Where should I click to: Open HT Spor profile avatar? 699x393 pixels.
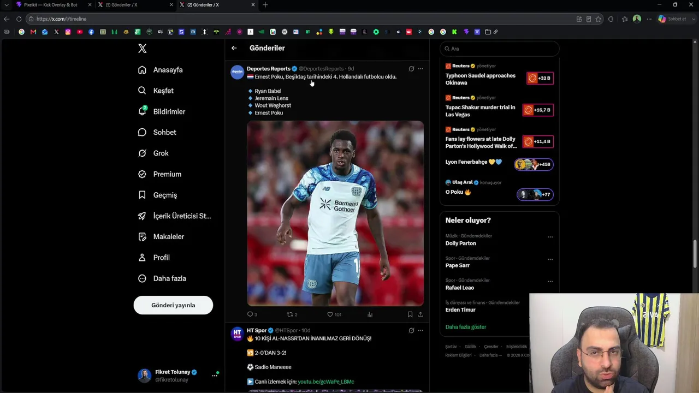point(237,334)
